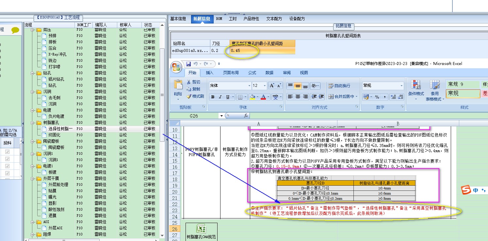
Task: Open the name box dropdown arrow
Action: click(x=221, y=116)
